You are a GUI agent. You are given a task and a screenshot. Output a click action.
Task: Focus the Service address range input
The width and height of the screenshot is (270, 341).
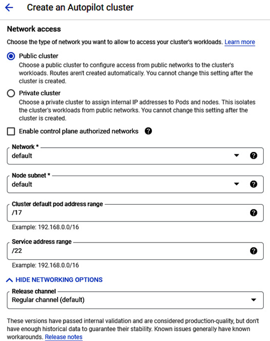136,251
